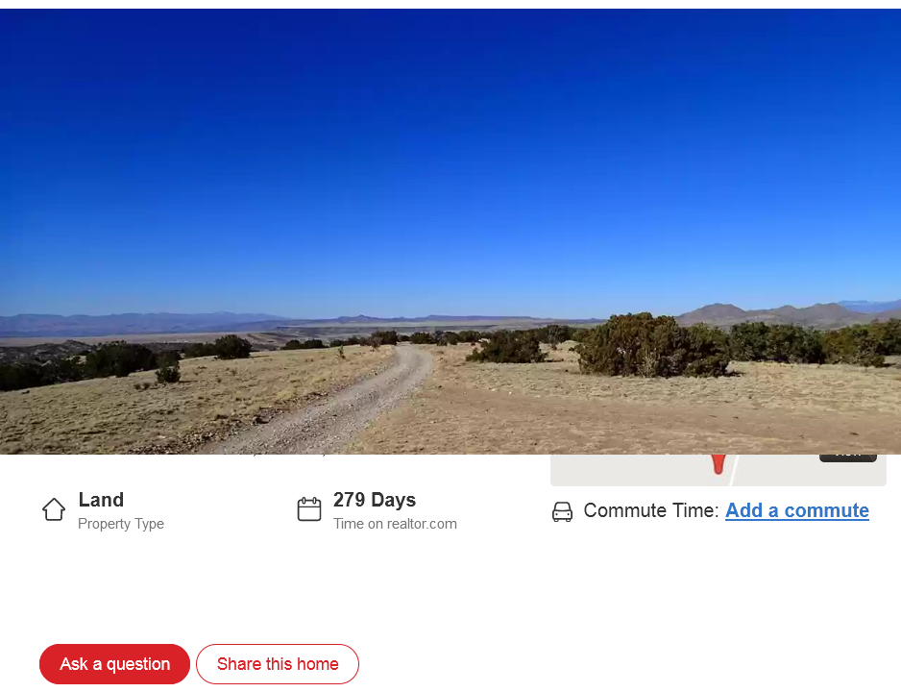The width and height of the screenshot is (901, 692).
Task: Click the Ask a question button
Action: pyautogui.click(x=114, y=664)
